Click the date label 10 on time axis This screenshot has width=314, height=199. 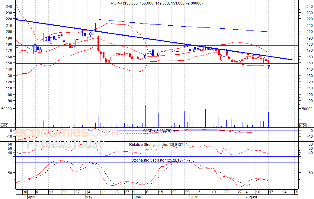coord(258,192)
